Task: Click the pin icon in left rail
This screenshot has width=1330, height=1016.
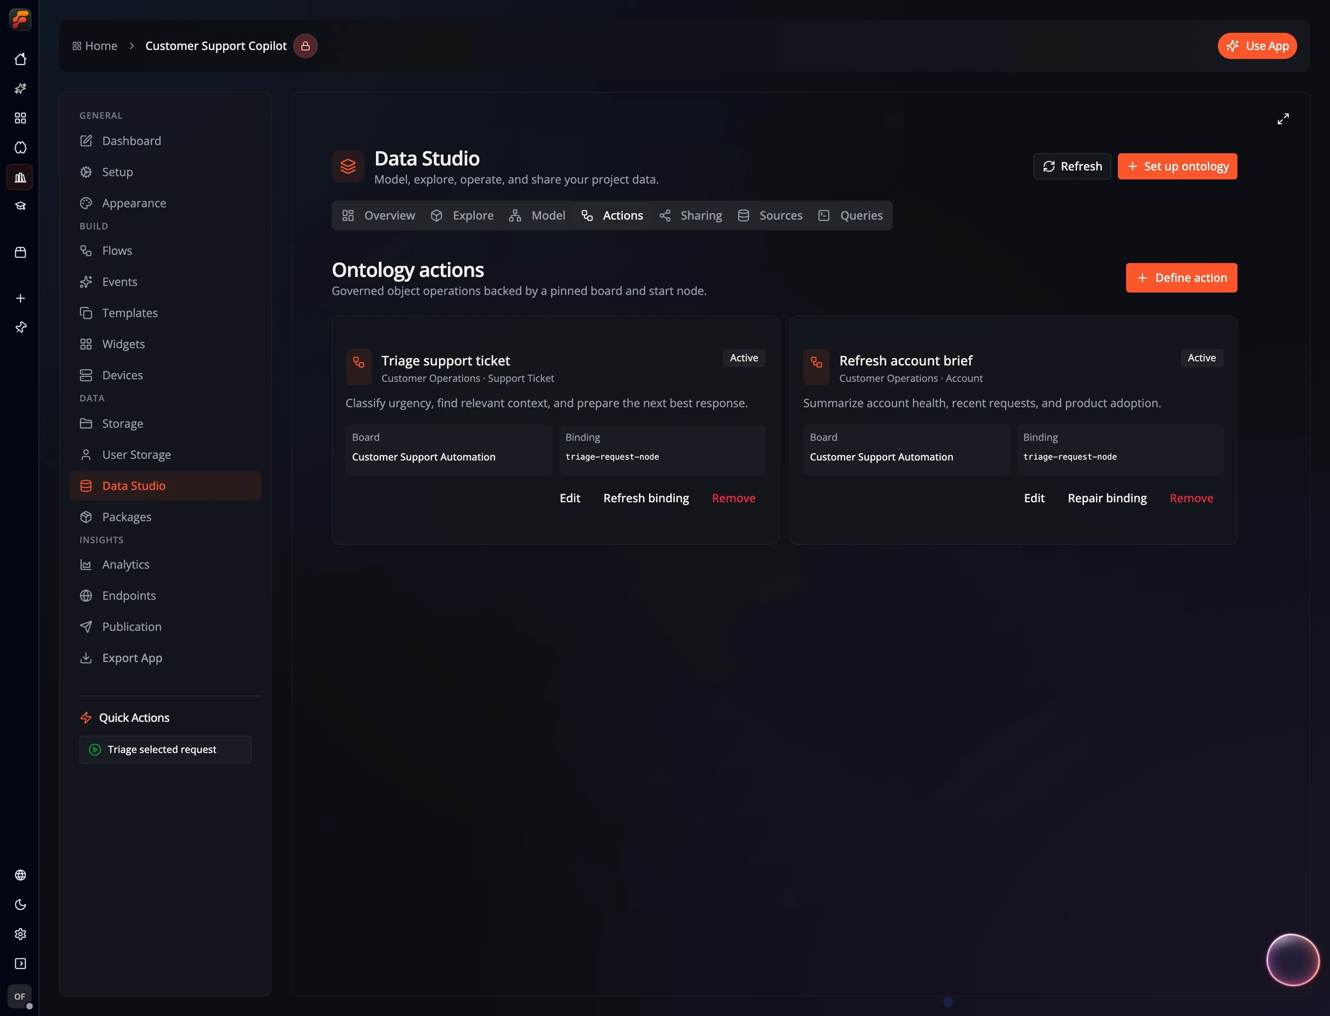Action: point(20,327)
